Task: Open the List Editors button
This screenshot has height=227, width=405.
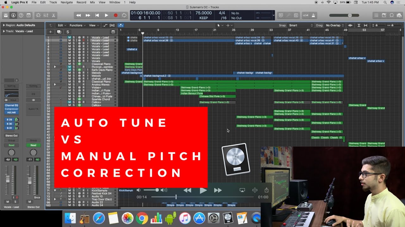Action: click(376, 15)
